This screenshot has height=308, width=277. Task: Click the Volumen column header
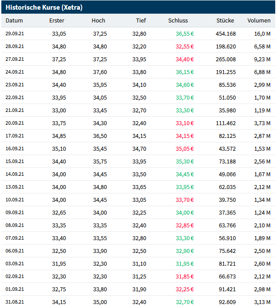click(x=259, y=21)
